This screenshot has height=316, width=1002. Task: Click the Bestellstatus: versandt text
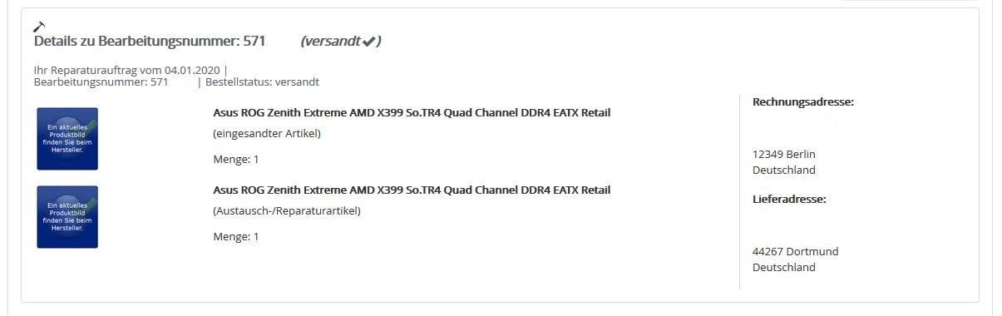pyautogui.click(x=262, y=82)
